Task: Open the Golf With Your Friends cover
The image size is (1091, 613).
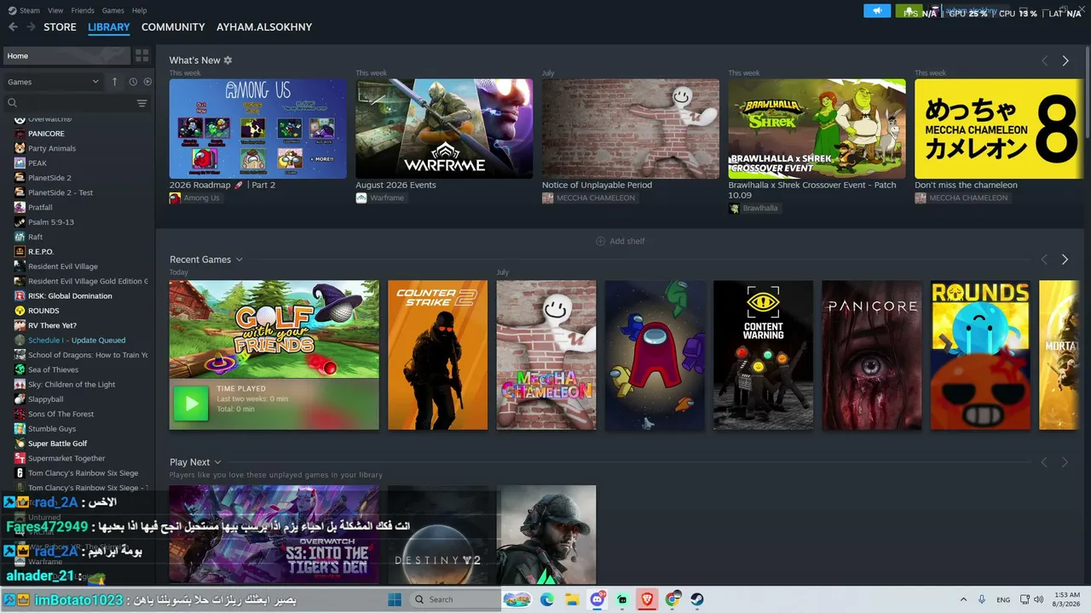Action: (274, 329)
